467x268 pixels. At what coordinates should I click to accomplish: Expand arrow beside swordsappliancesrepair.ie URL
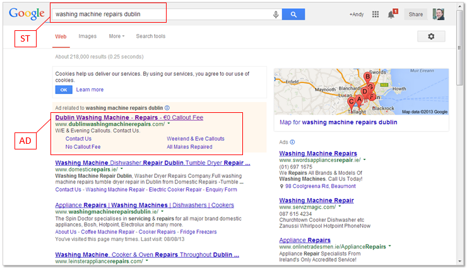tap(365, 160)
